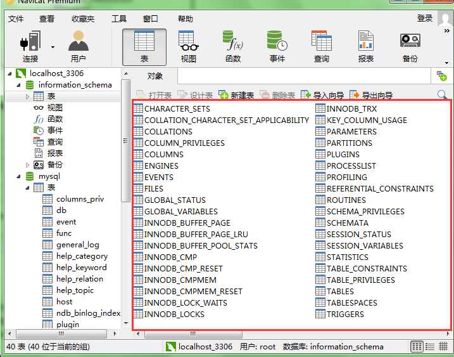This screenshot has width=454, height=357.
Task: Click 打开表 button
Action: [154, 94]
